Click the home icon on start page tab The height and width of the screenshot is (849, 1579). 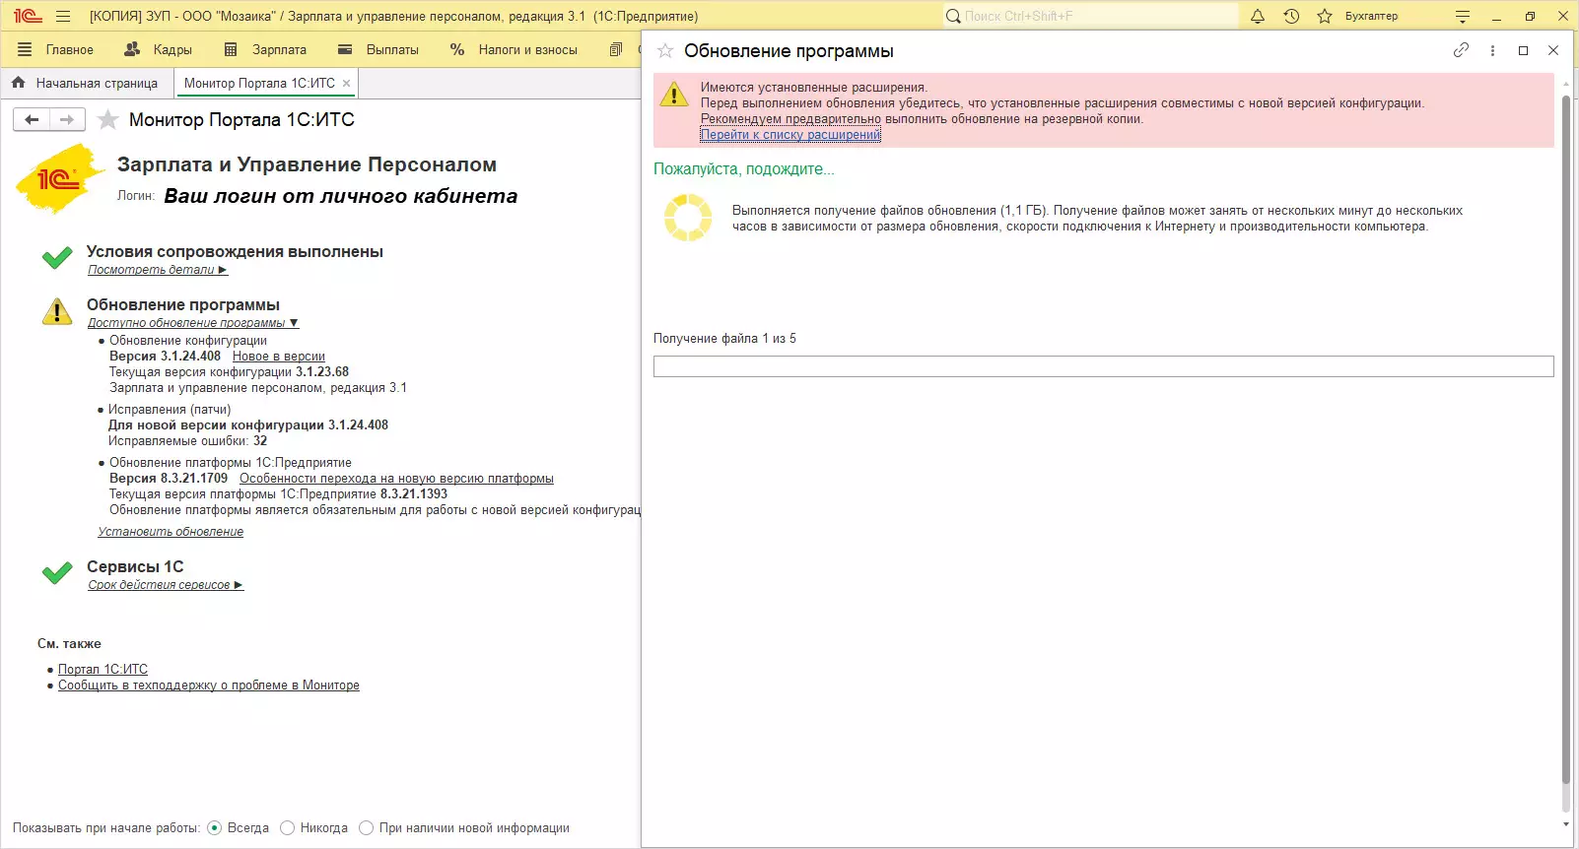click(x=19, y=83)
